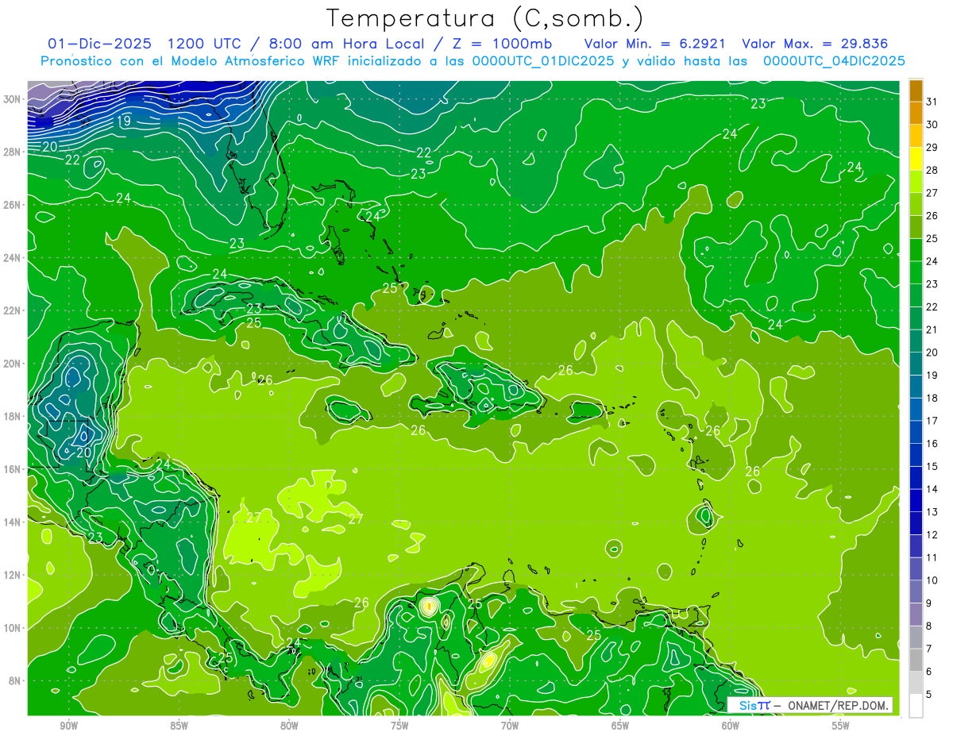Select the number 18 on the color scale
Viewport: 953px width, 736px height.
(932, 398)
